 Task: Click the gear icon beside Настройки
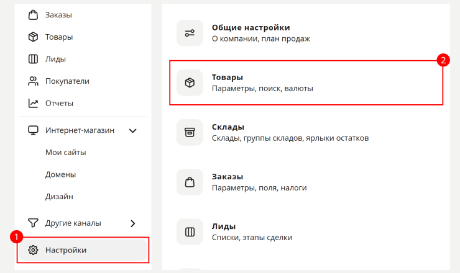pyautogui.click(x=33, y=250)
